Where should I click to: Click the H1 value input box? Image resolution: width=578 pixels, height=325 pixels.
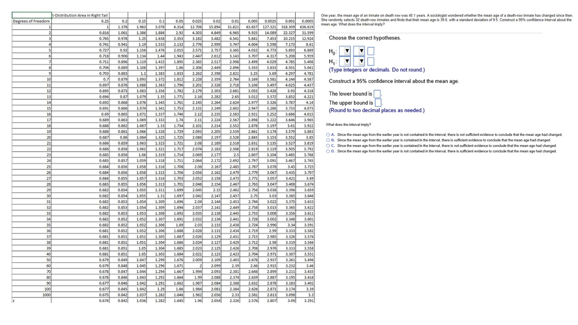pos(371,61)
